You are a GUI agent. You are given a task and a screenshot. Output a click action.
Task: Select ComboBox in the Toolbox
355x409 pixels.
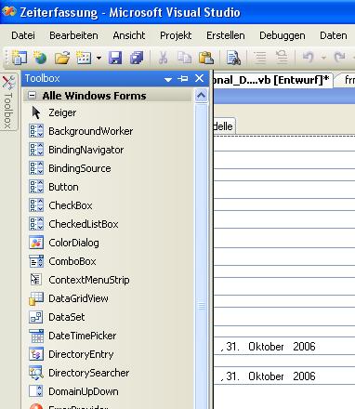tap(108, 261)
